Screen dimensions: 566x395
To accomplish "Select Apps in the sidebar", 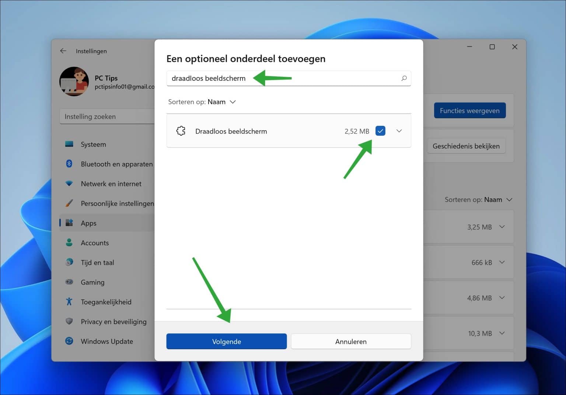I will (88, 223).
